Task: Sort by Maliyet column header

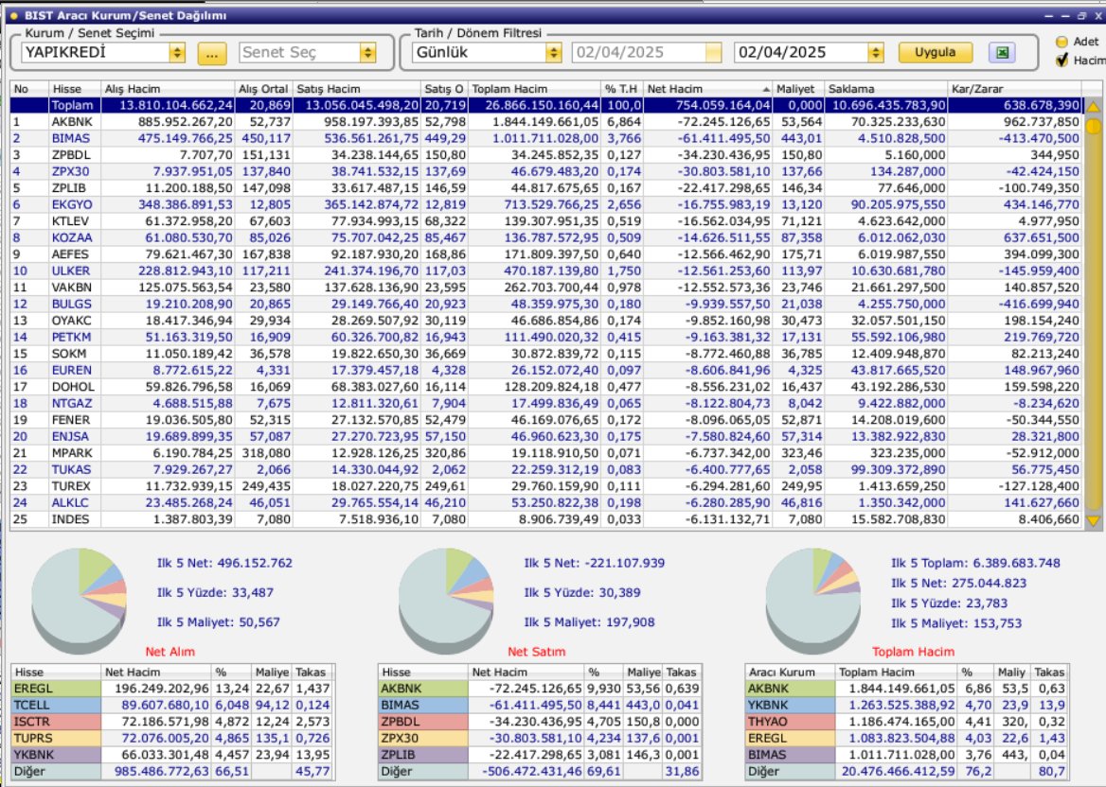Action: 797,89
